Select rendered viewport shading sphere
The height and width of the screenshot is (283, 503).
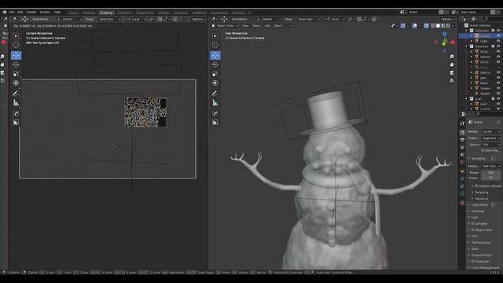pos(448,26)
